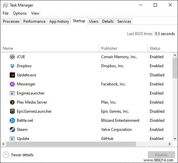The width and height of the screenshot is (178, 163).
Task: Select the Steam entry name
Action: (x=22, y=130)
